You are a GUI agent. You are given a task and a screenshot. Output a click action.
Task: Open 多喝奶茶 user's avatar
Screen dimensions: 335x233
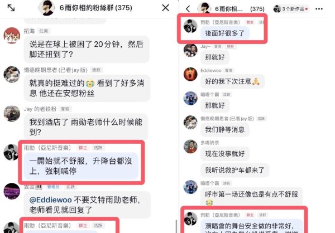coord(190,147)
